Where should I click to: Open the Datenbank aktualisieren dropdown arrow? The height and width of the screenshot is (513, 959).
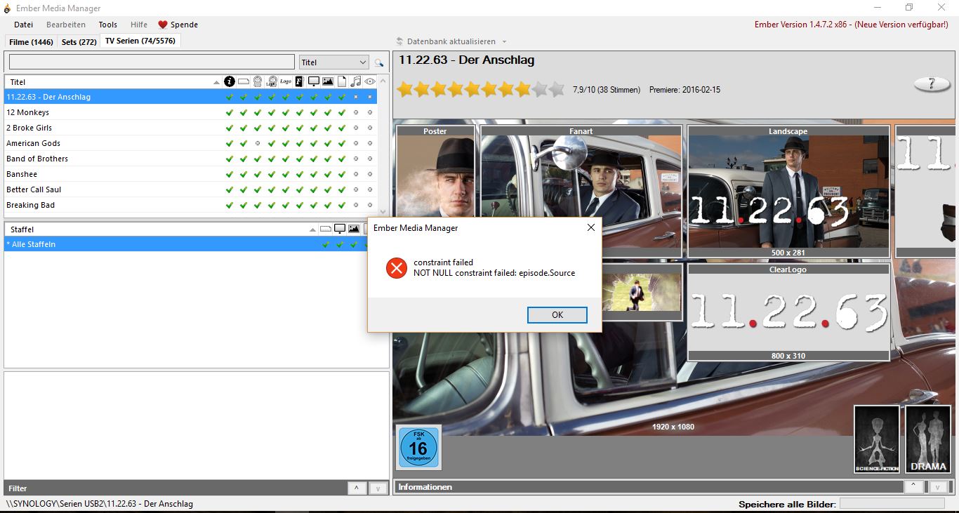[504, 42]
